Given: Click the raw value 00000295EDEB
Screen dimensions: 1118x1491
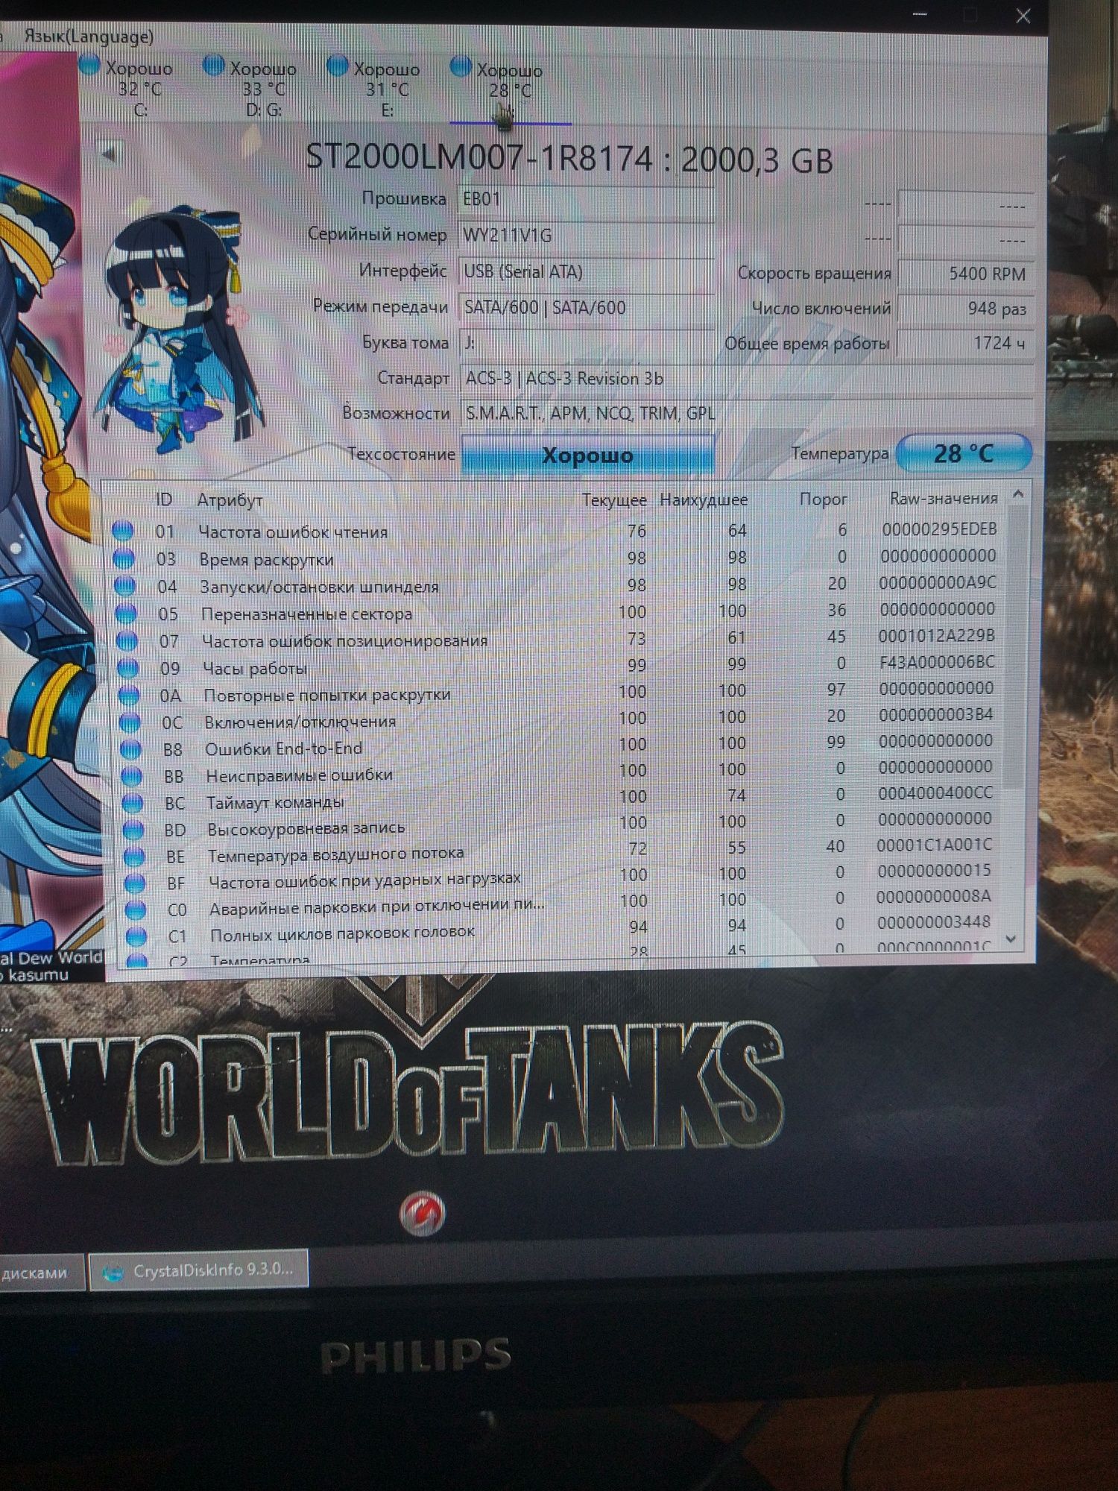Looking at the screenshot, I should (x=939, y=529).
